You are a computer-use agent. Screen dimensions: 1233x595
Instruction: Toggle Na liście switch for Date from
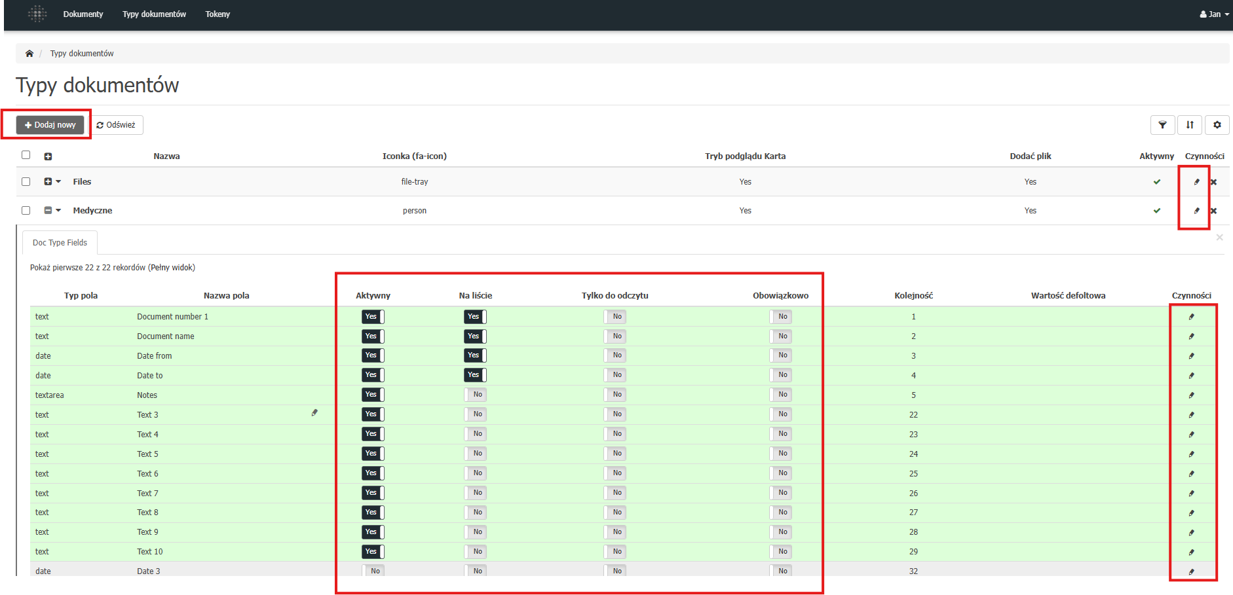pos(475,355)
